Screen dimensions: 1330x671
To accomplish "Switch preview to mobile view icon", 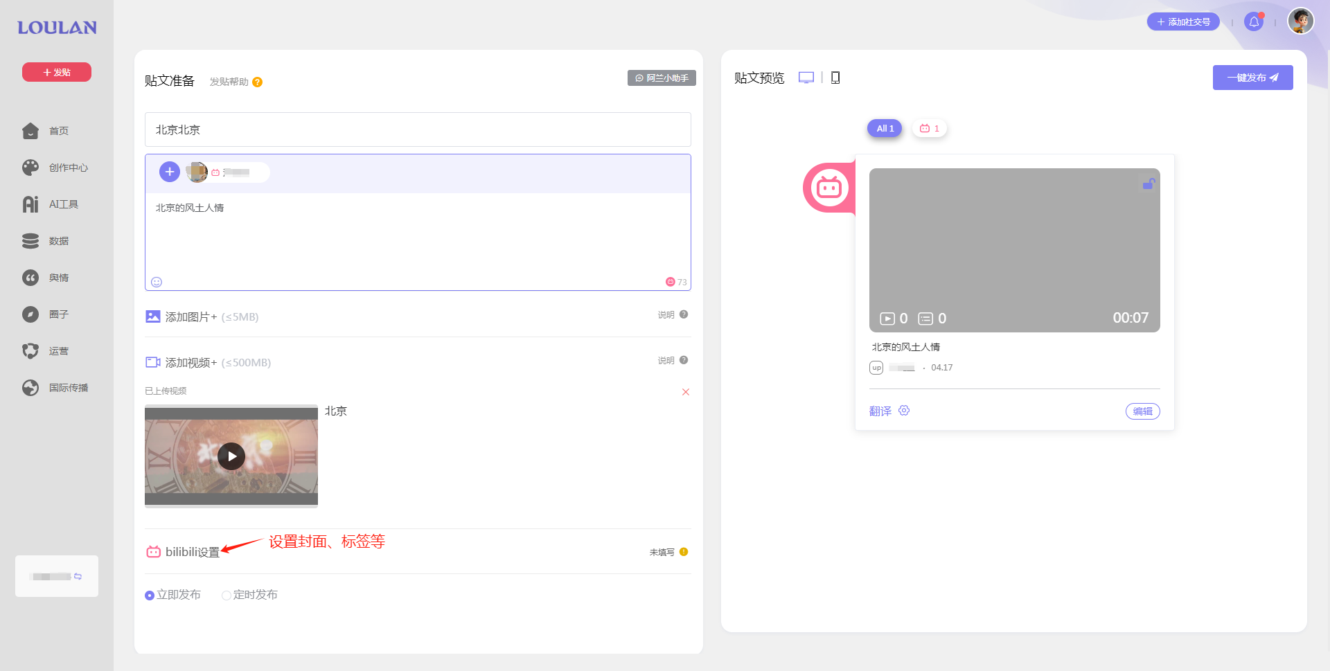I will tap(835, 78).
